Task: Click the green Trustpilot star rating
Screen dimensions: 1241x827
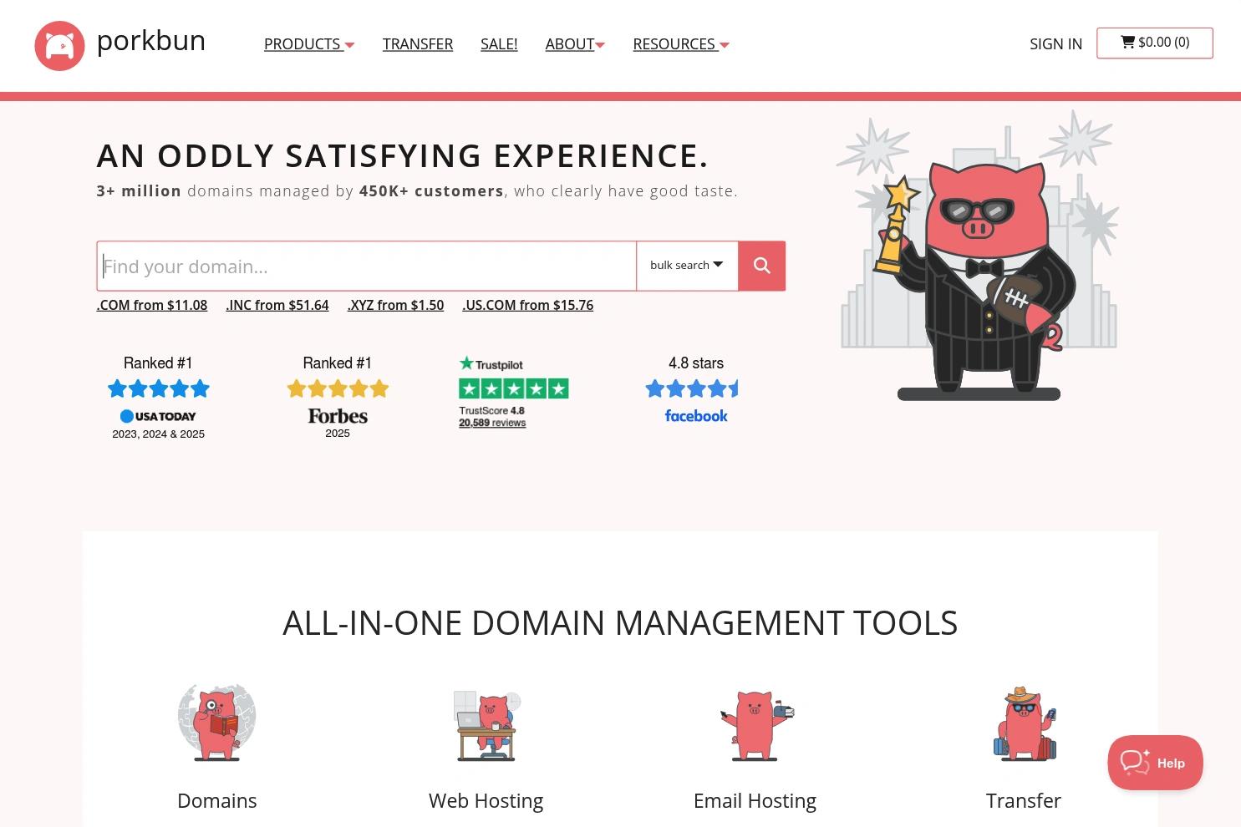Action: (514, 388)
